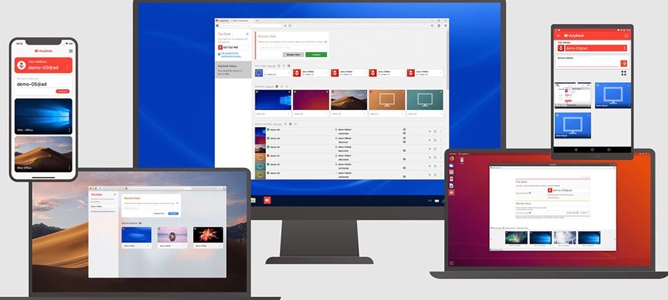Open the iPhone AnyDesk hamburger menu
The width and height of the screenshot is (668, 300).
[x=71, y=51]
